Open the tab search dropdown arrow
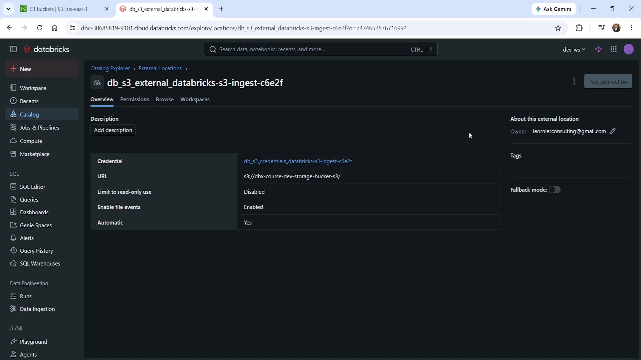This screenshot has height=360, width=641. [8, 9]
